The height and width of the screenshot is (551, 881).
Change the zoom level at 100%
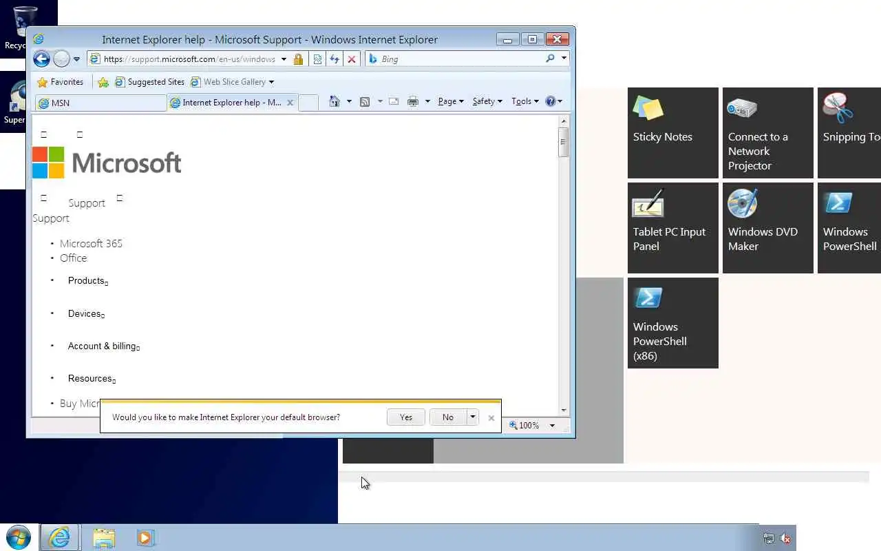(524, 426)
